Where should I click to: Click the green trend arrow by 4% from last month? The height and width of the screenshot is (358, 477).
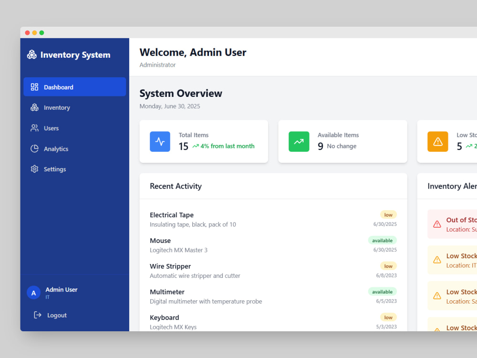pyautogui.click(x=195, y=146)
